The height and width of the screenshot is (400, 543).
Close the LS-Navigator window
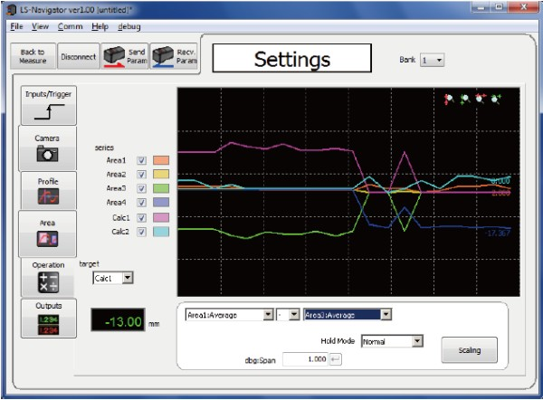pyautogui.click(x=524, y=7)
